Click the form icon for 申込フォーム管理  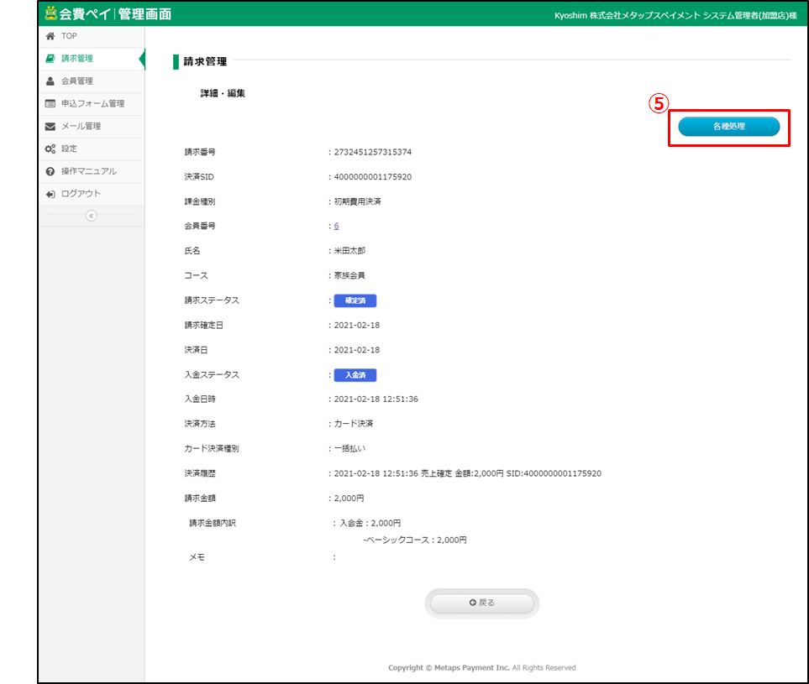[50, 104]
